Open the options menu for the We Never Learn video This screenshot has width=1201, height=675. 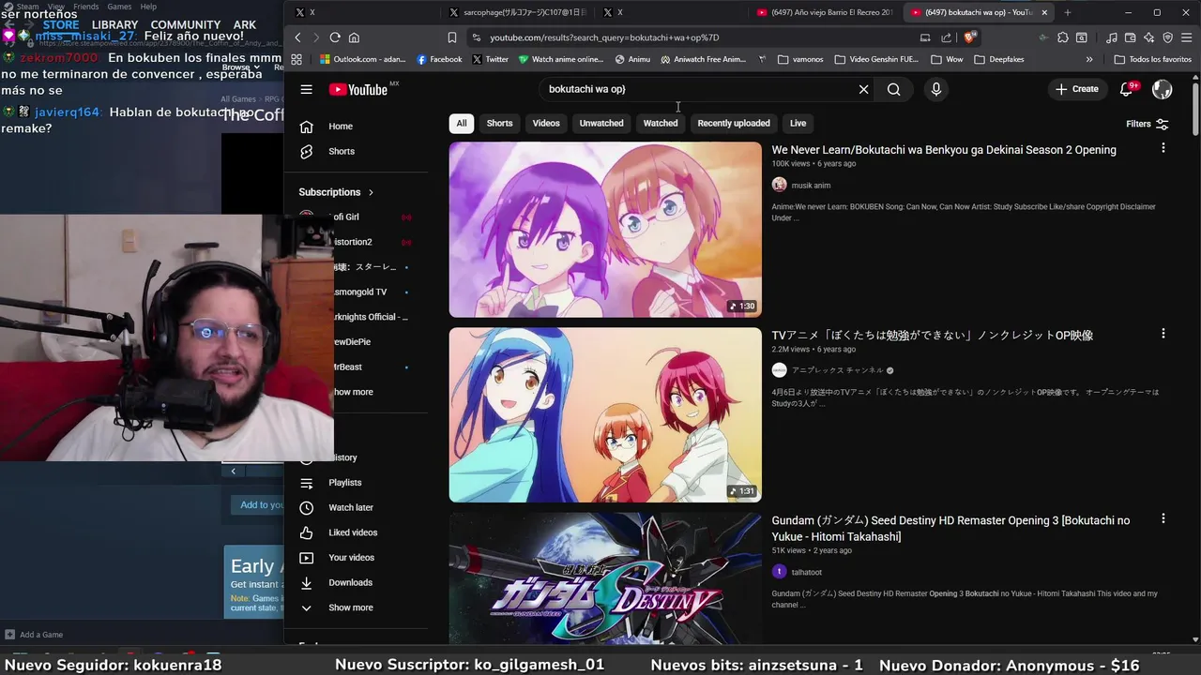[x=1163, y=148]
